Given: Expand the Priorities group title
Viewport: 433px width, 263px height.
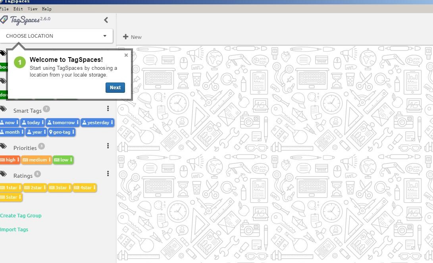Looking at the screenshot, I should click(x=25, y=148).
